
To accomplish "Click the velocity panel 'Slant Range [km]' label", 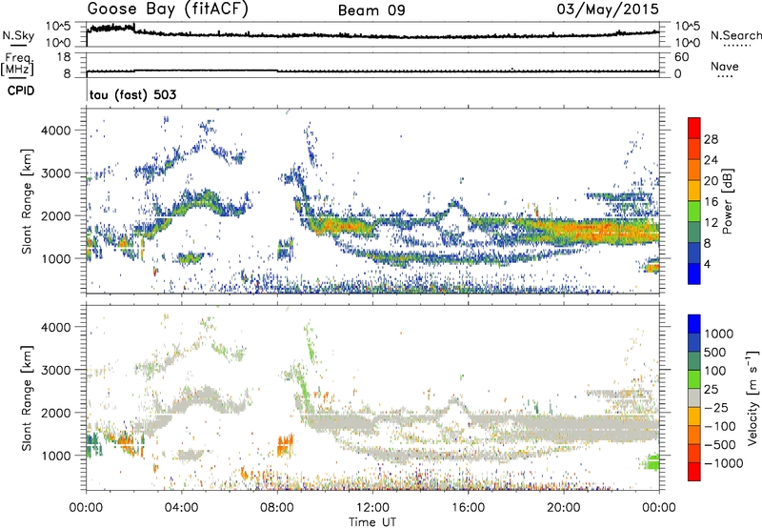I will pyautogui.click(x=27, y=398).
